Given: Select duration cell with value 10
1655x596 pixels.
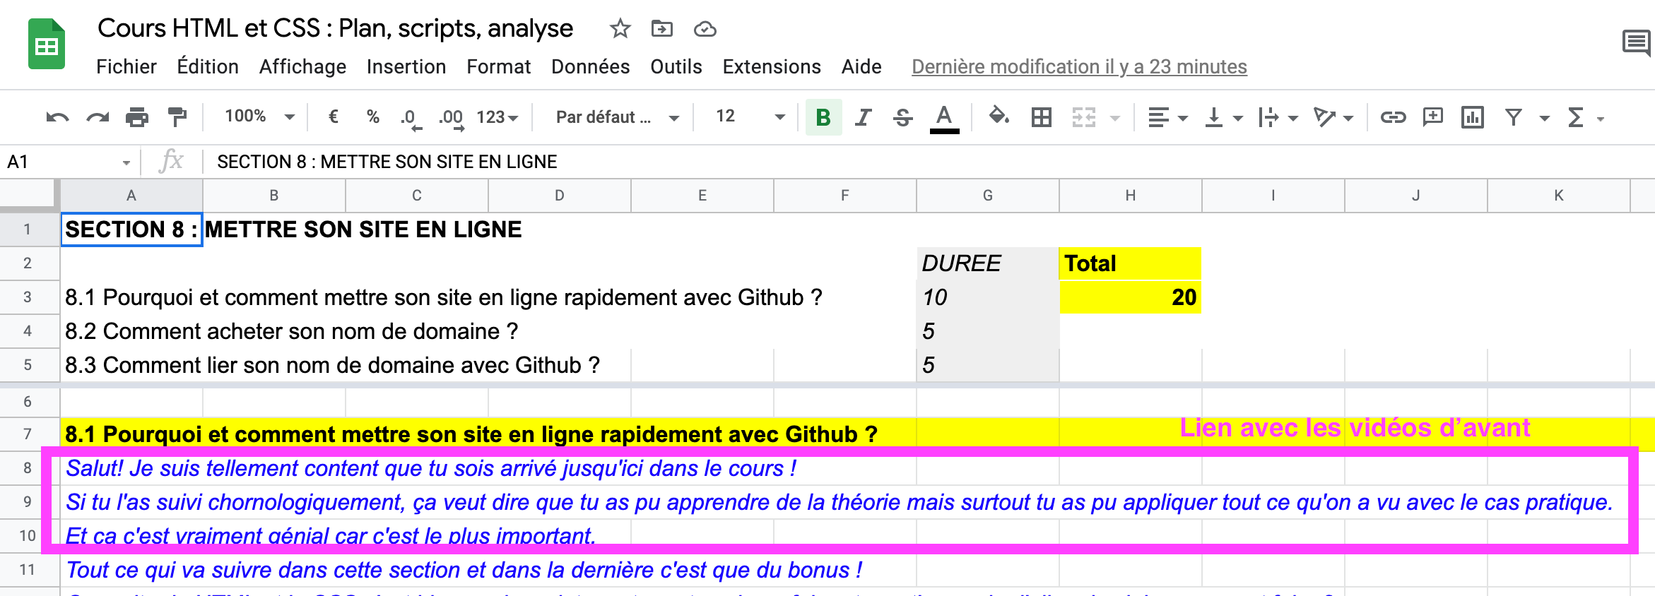Looking at the screenshot, I should click(x=988, y=297).
